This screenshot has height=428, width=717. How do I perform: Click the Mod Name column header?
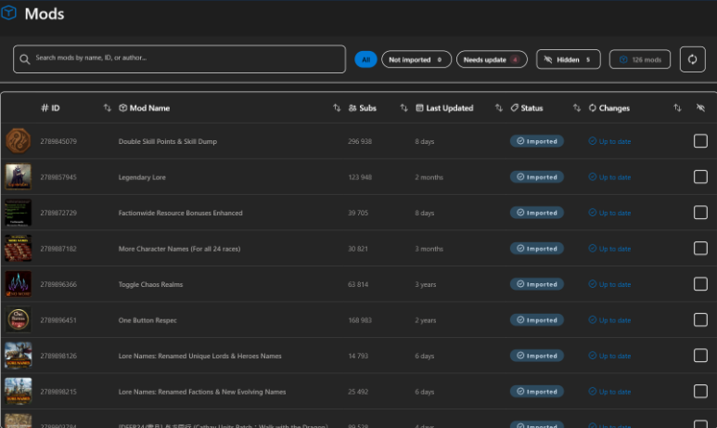click(144, 108)
